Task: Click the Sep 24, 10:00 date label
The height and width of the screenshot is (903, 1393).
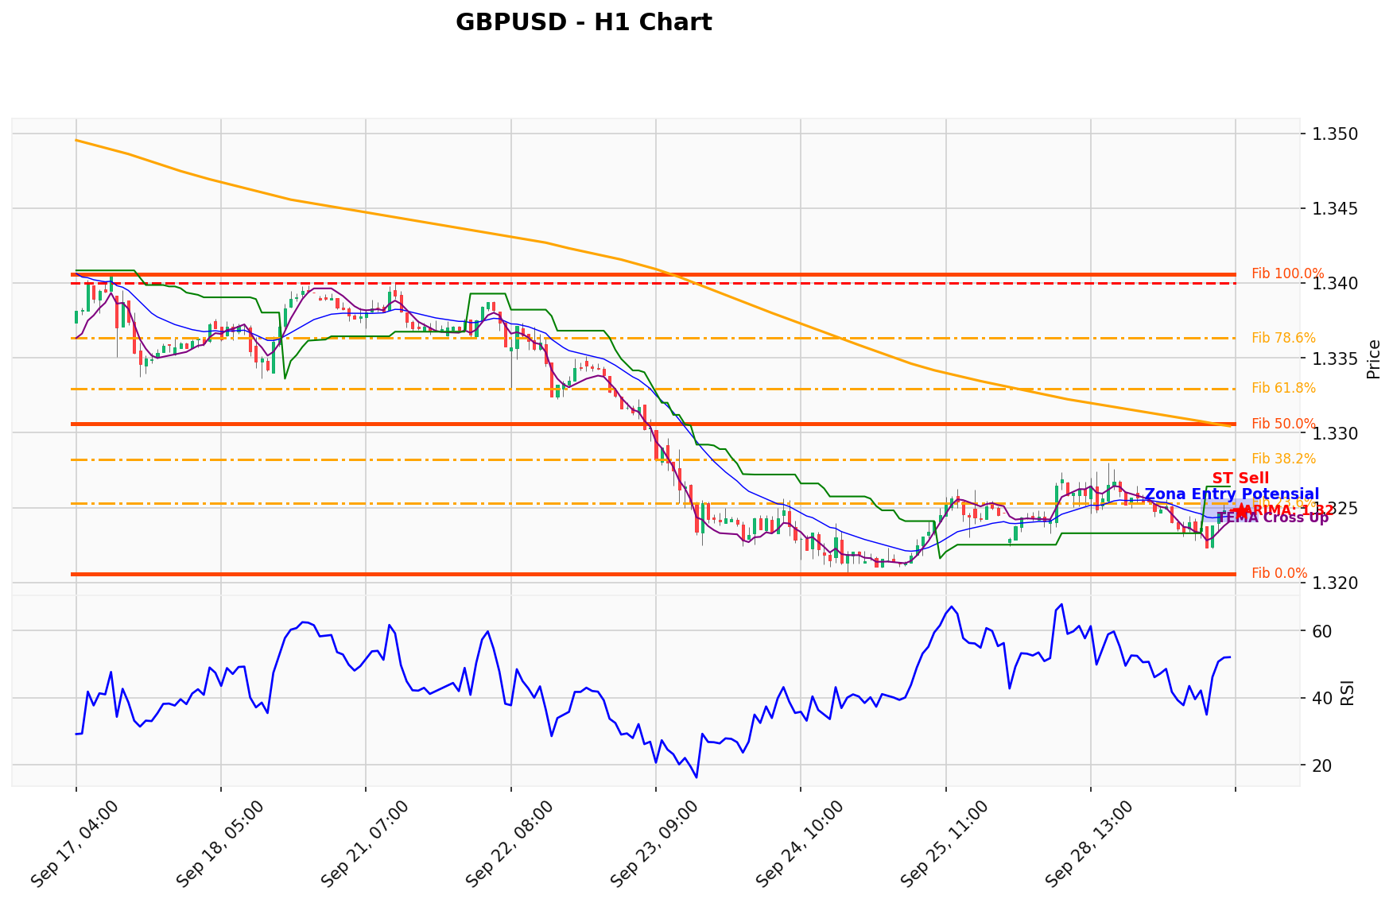Action: (x=800, y=843)
